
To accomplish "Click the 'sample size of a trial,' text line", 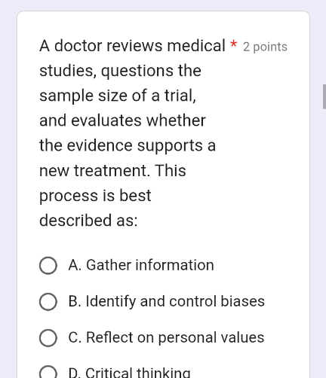I will (x=118, y=96).
